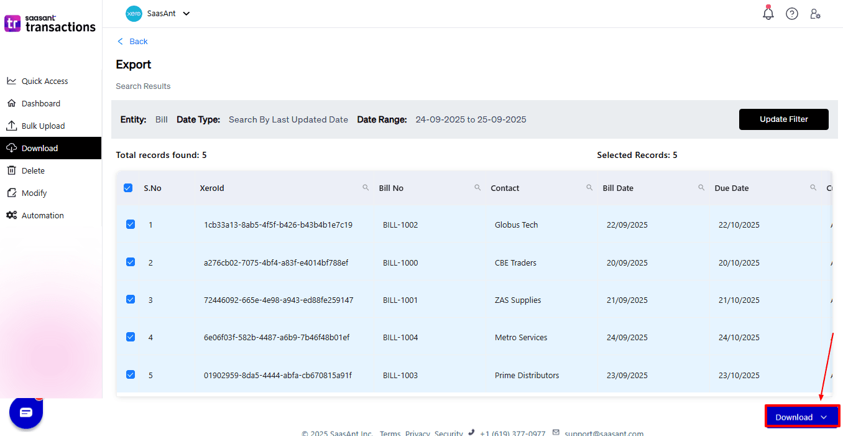Select Modify in the sidebar

pos(34,193)
